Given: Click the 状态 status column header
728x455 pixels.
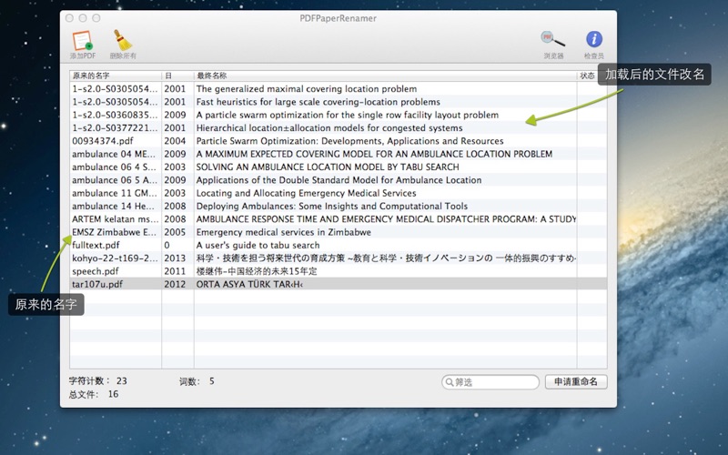Looking at the screenshot, I should pyautogui.click(x=589, y=76).
